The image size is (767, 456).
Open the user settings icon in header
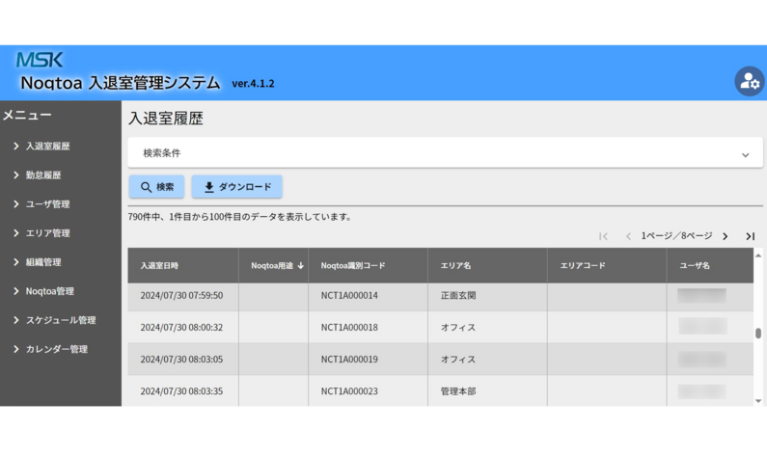tap(749, 82)
